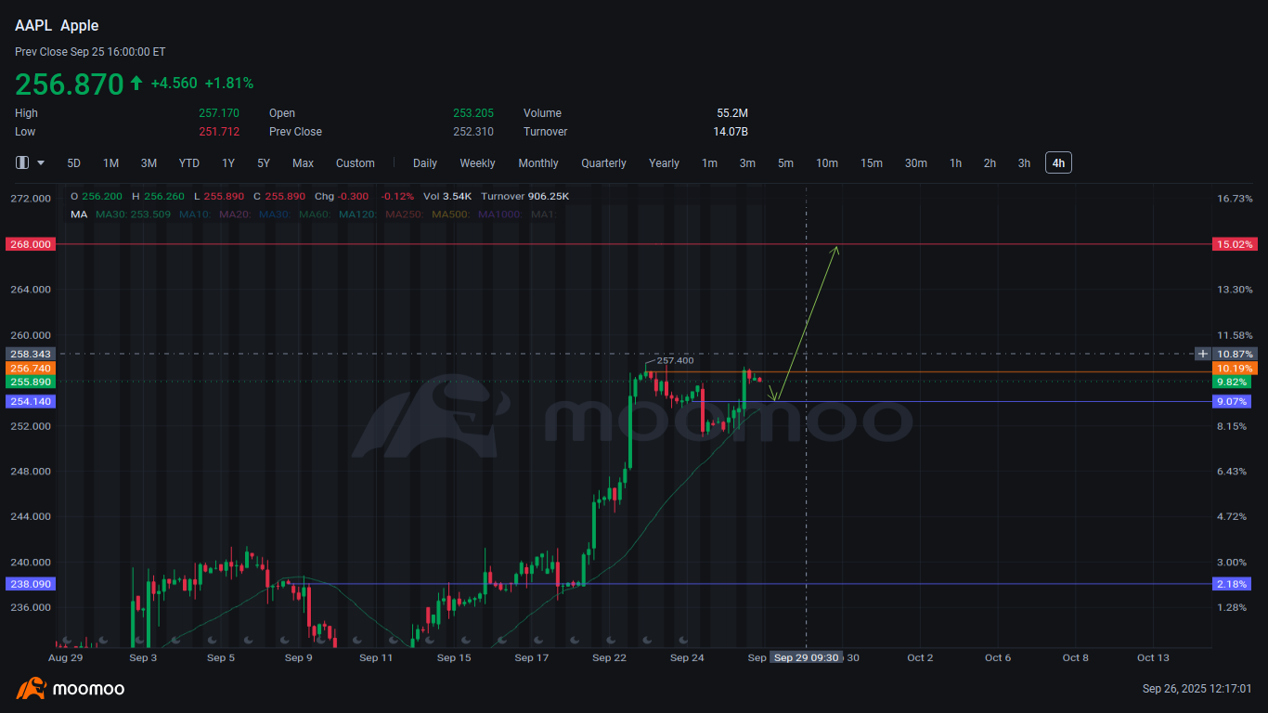
Task: Select the 3h interval
Action: 1024,163
